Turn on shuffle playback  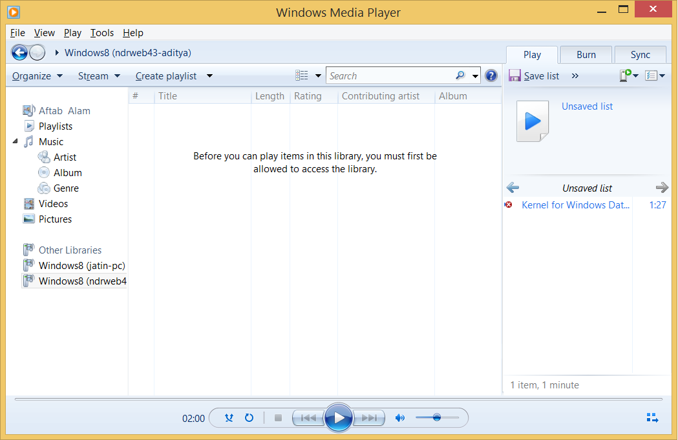[229, 417]
